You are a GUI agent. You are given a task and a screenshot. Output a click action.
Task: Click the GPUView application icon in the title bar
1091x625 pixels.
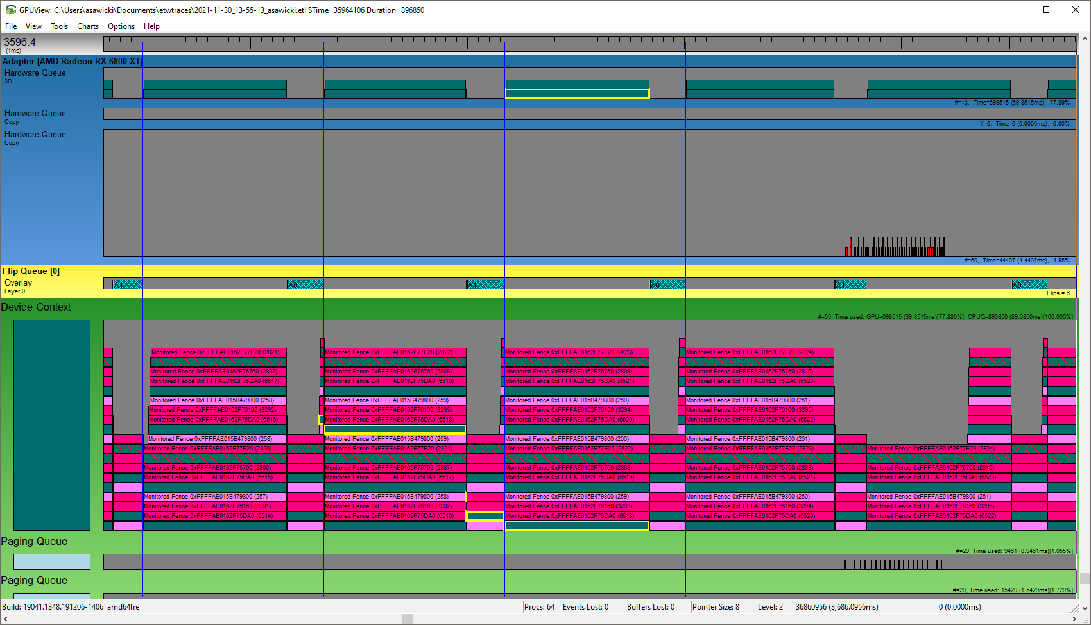(10, 10)
